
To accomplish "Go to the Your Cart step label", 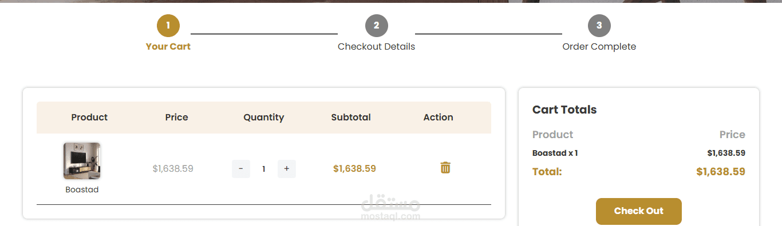I will 168,47.
